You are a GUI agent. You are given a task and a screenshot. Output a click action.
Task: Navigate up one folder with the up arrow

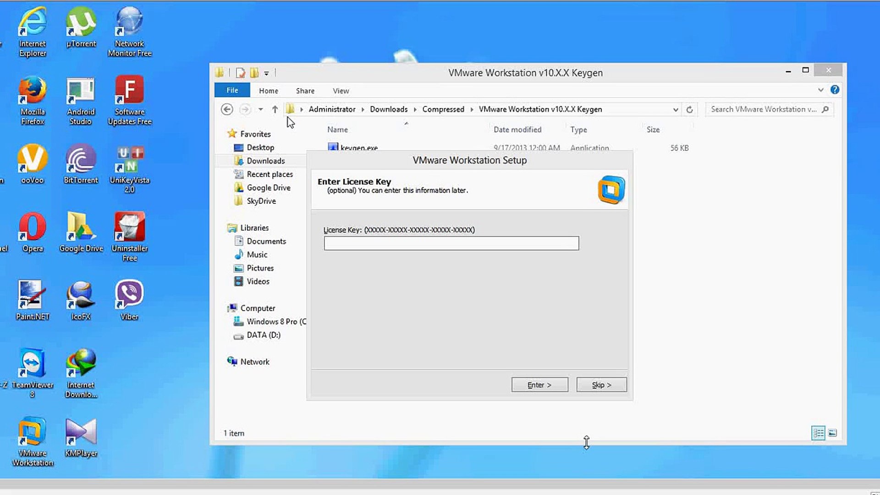(x=275, y=109)
